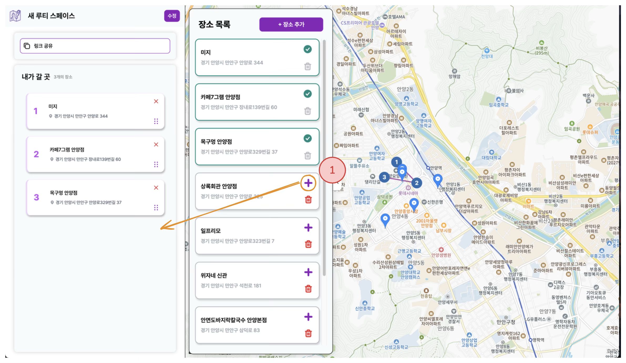Image resolution: width=626 pixels, height=363 pixels.
Task: Delete 안면도바지락칼국수 안양본점 with trash icon
Action: click(x=308, y=333)
